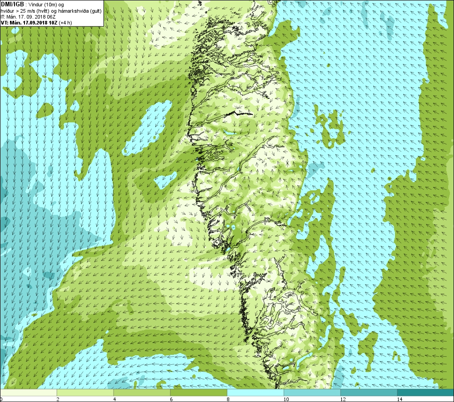Screen dimensions: 454x402
Task: Click the 2–4 m/s light green swatch
Action: [85, 392]
